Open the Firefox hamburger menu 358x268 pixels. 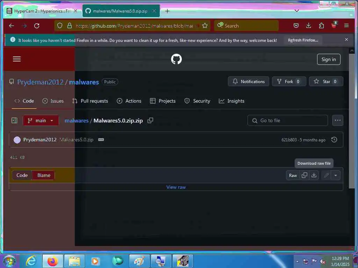tap(346, 25)
